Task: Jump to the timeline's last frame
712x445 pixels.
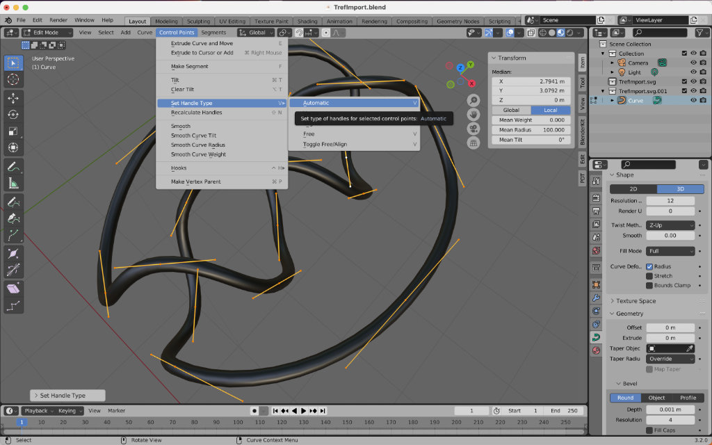Action: click(x=323, y=411)
